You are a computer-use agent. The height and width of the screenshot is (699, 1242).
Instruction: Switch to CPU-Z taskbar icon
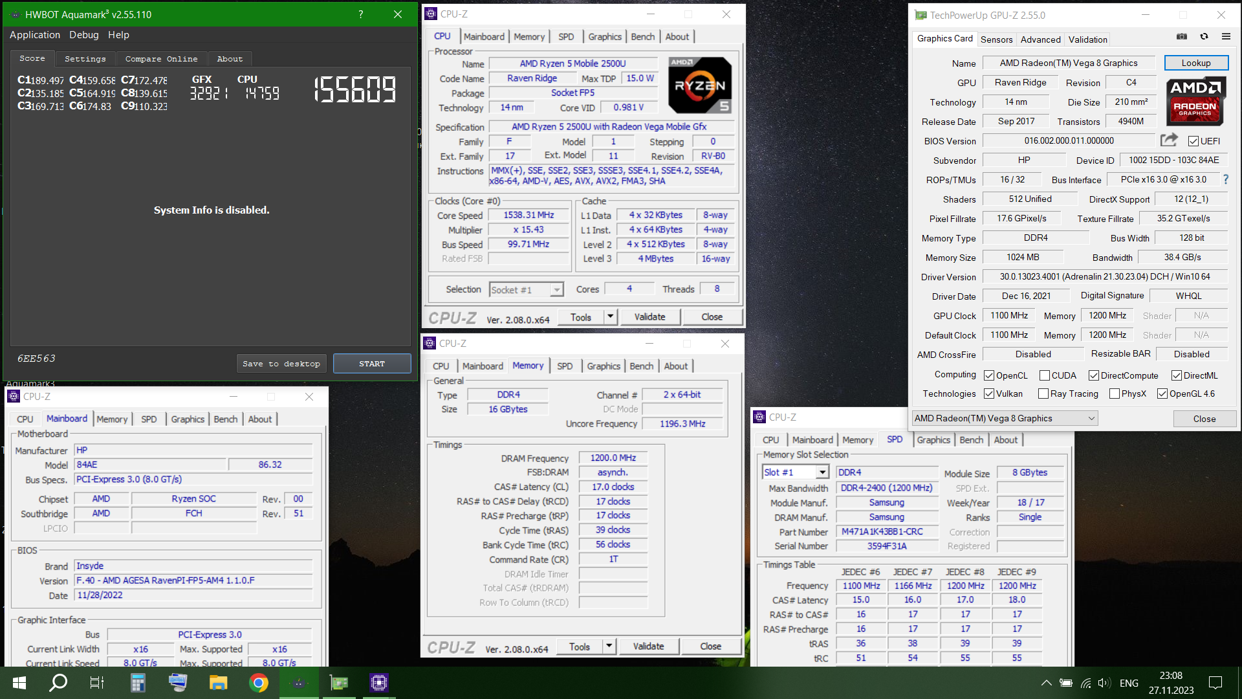379,683
